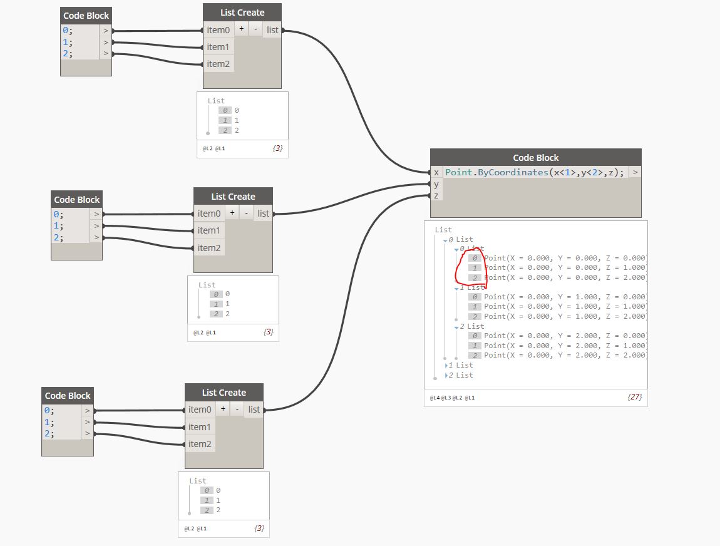Click the Point.ByCoordinates(x<1>,y<2>,z); code text

[x=535, y=172]
